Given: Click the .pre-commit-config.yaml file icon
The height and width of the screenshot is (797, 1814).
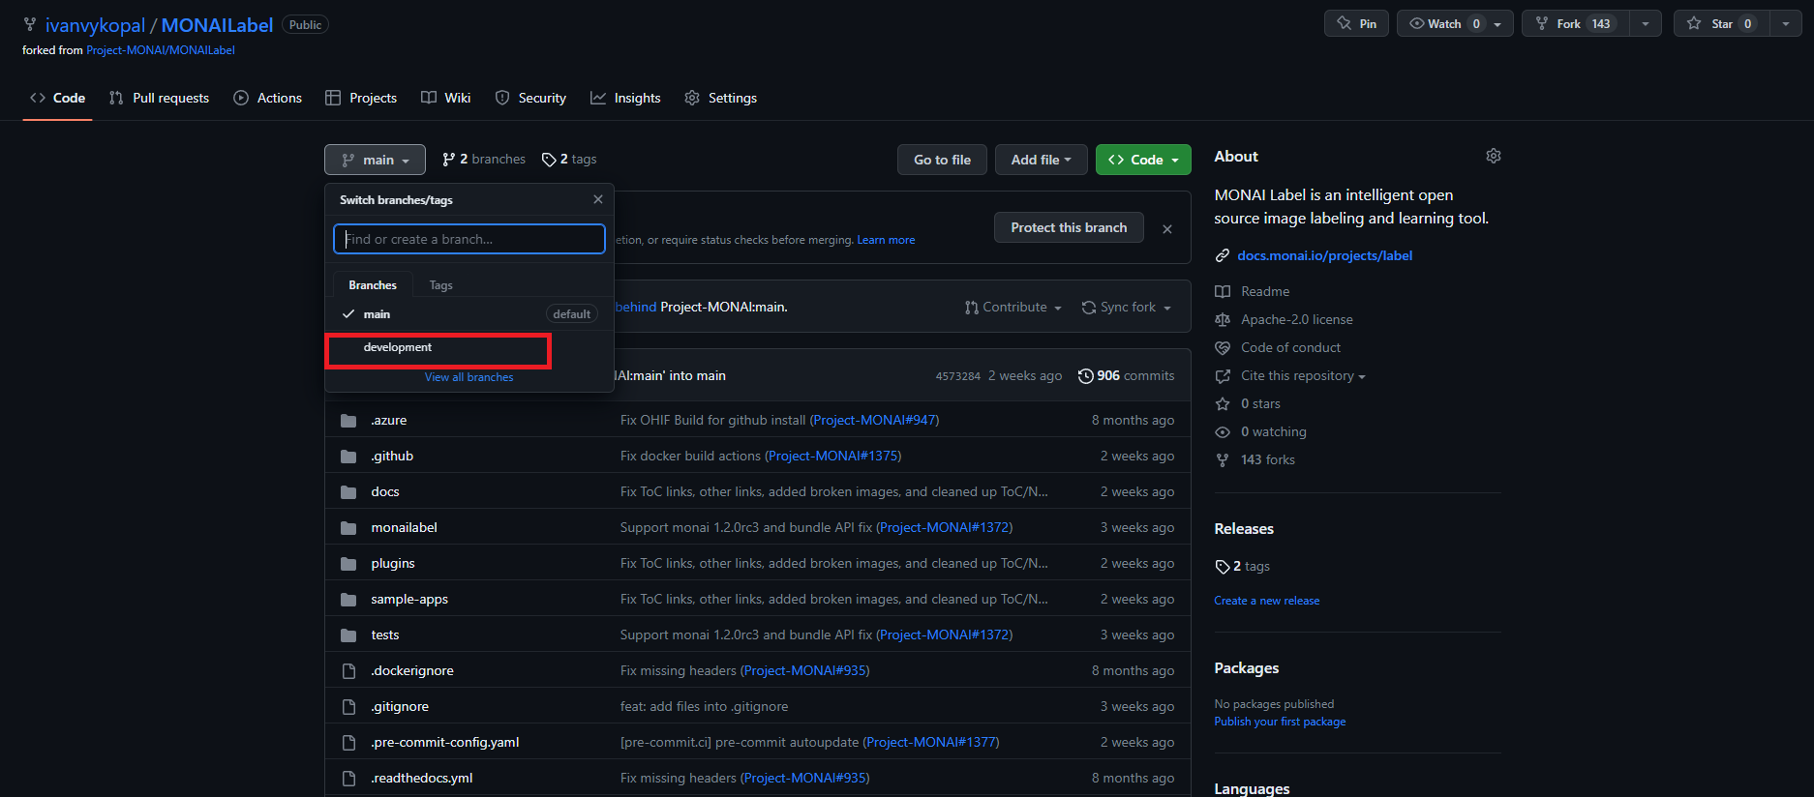Looking at the screenshot, I should click(x=348, y=743).
